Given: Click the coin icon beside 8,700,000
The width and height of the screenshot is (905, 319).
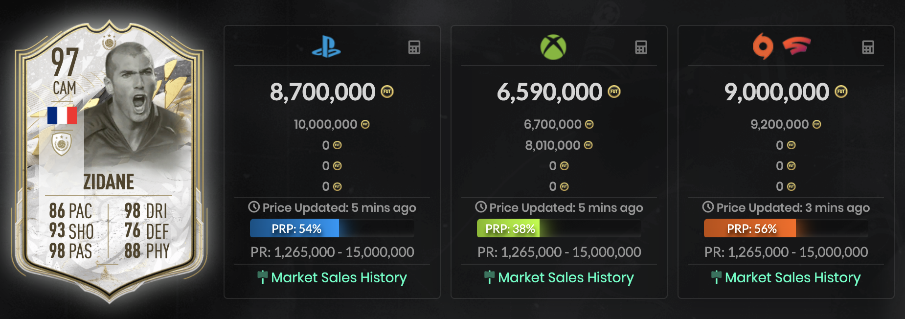Looking at the screenshot, I should pyautogui.click(x=387, y=91).
